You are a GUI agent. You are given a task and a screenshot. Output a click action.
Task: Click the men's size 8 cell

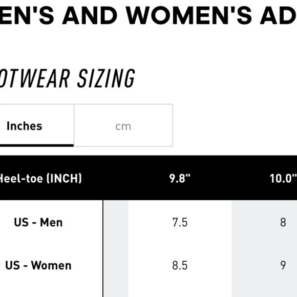tap(283, 222)
